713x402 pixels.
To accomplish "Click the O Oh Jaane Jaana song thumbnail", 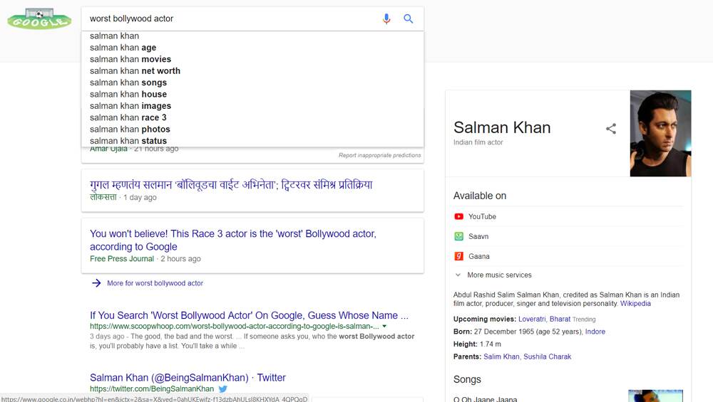I will pyautogui.click(x=655, y=396).
